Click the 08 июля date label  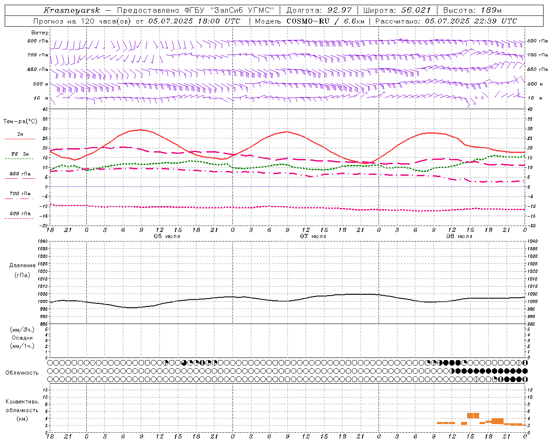pyautogui.click(x=459, y=236)
